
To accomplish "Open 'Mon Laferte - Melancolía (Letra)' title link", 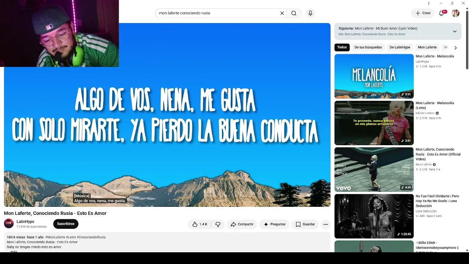I will [435, 105].
